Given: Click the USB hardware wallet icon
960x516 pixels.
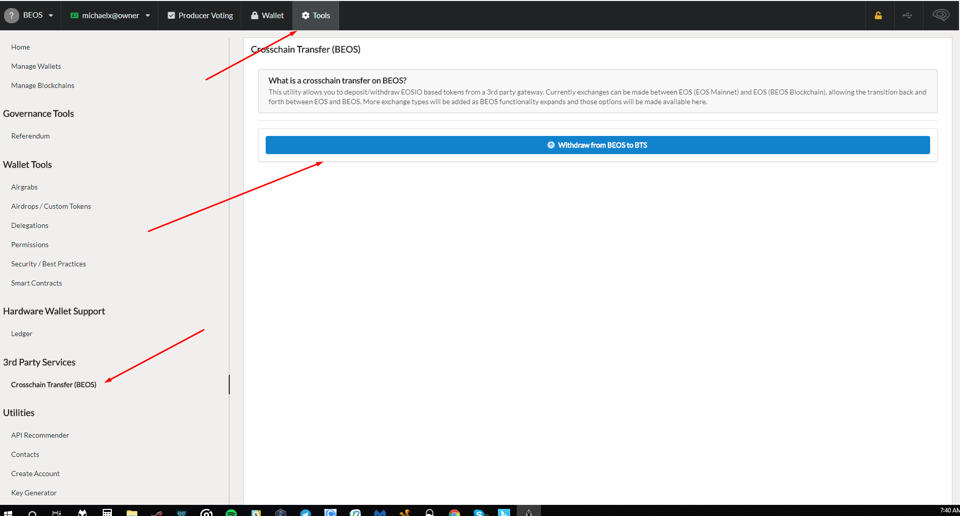Looking at the screenshot, I should coord(907,16).
